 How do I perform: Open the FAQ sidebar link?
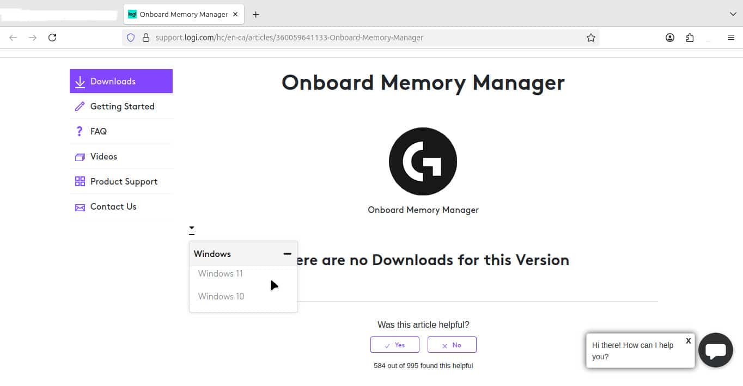click(x=99, y=131)
